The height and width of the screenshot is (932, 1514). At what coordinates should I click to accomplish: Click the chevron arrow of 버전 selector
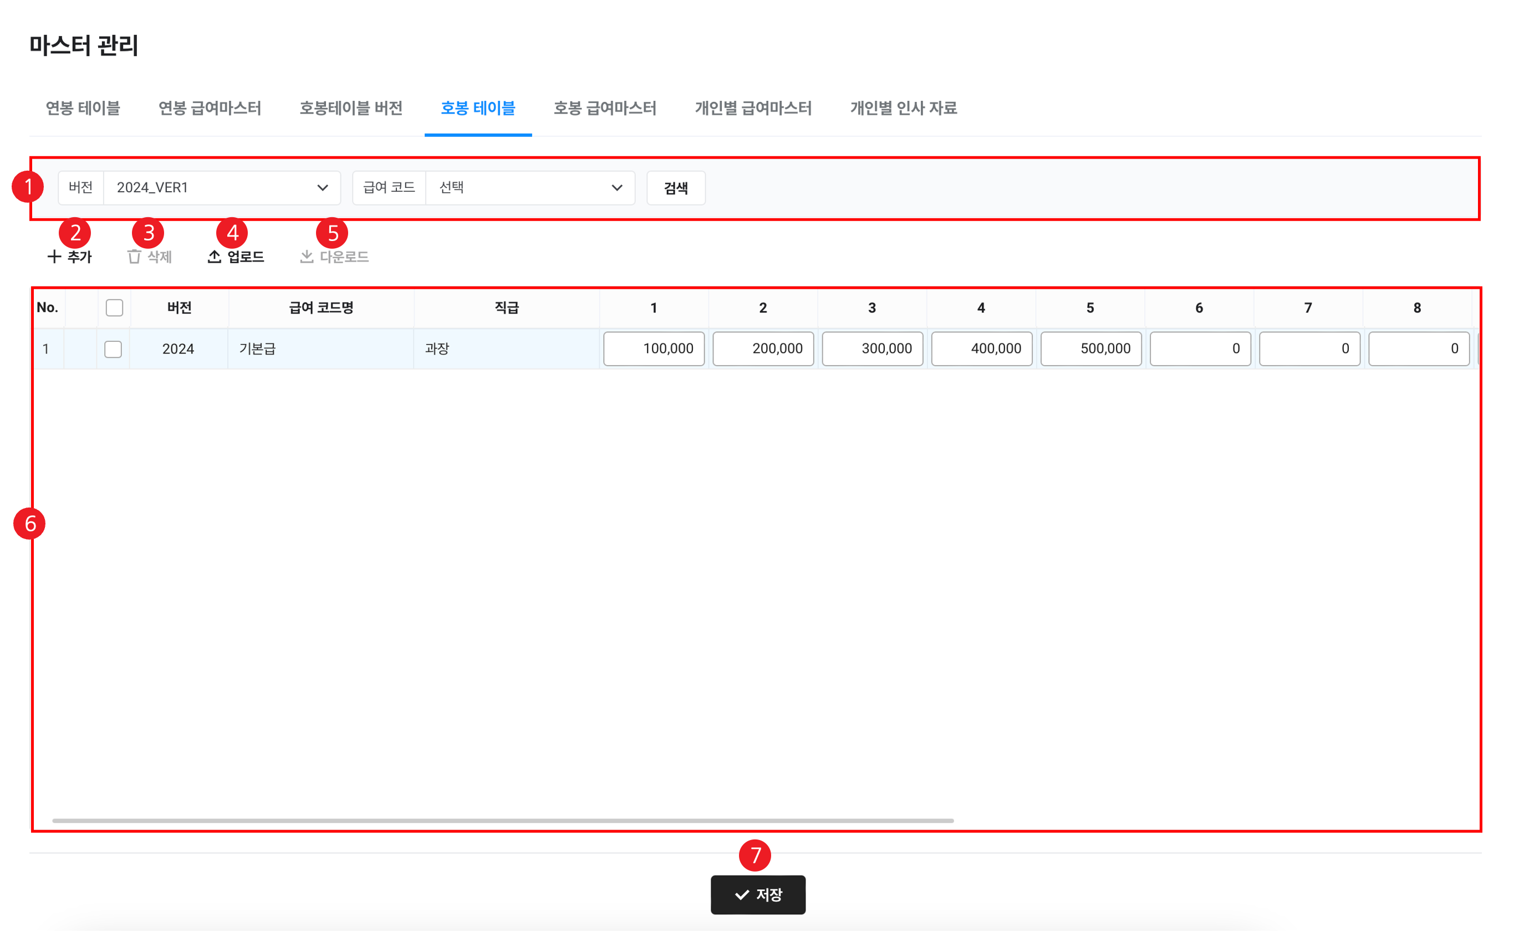323,187
